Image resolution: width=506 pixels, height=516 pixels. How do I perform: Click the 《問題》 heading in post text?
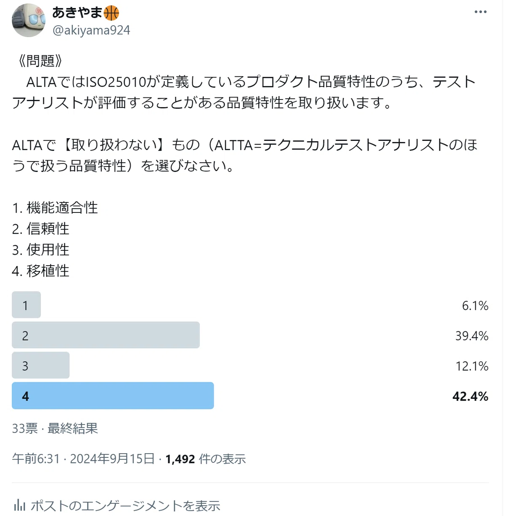click(41, 61)
